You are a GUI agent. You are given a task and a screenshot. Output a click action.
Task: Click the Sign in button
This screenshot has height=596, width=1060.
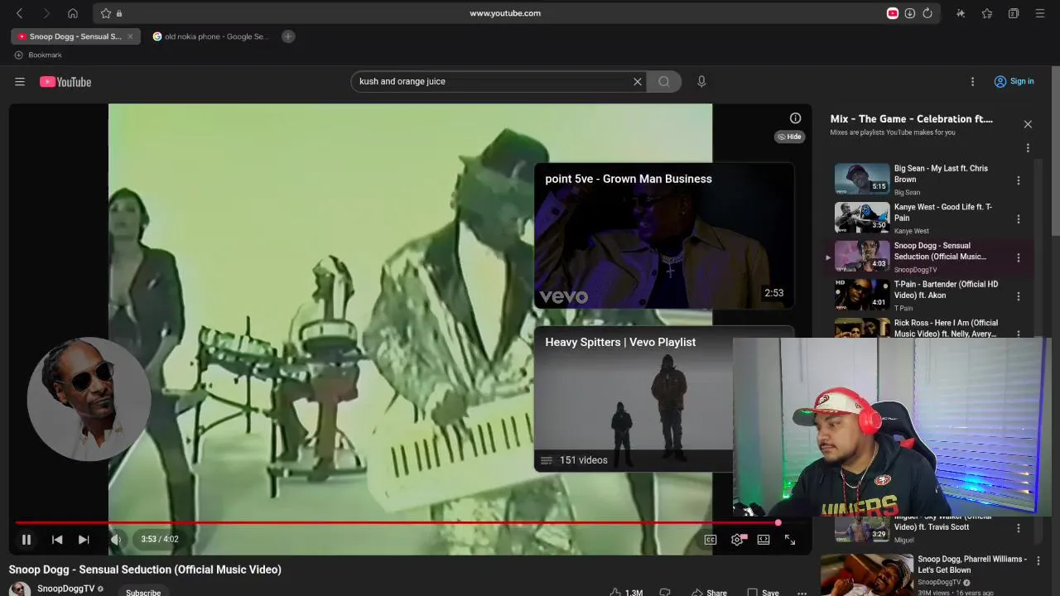(x=1014, y=81)
